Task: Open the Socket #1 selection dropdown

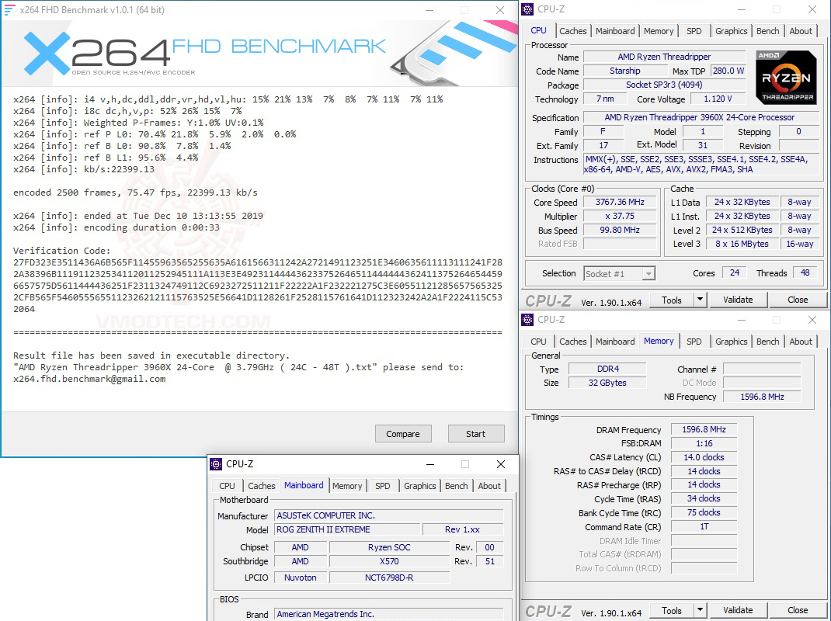Action: pos(648,274)
